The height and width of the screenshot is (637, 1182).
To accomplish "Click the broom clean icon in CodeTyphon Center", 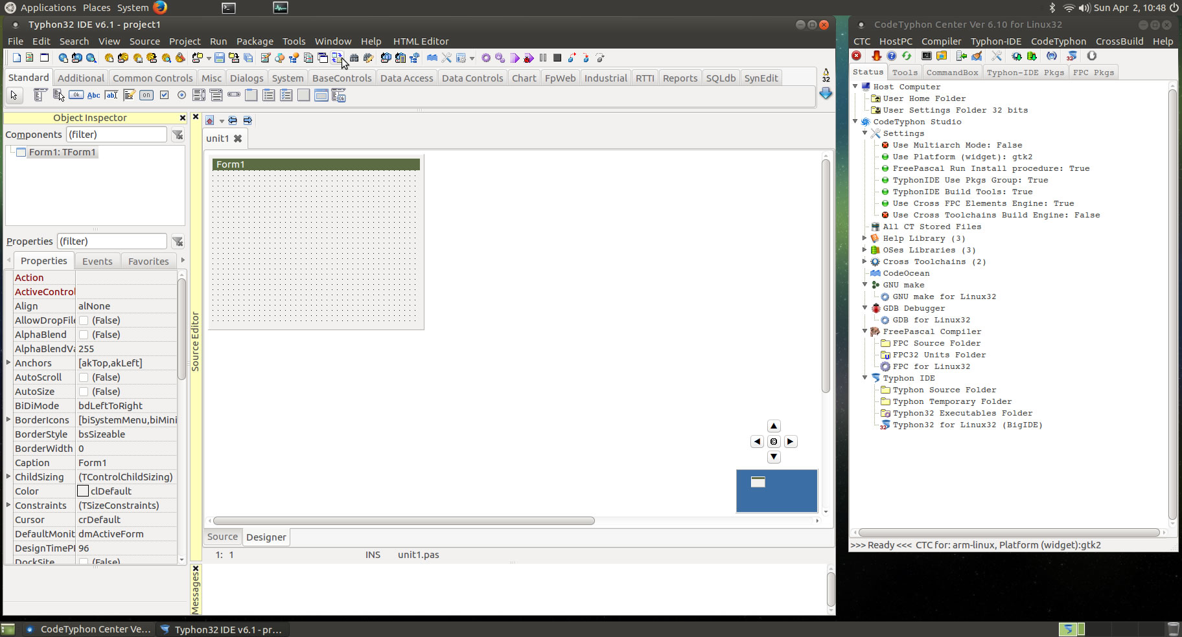I will pyautogui.click(x=977, y=56).
